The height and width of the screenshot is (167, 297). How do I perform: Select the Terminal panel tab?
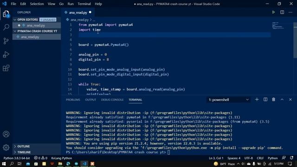click(135, 100)
